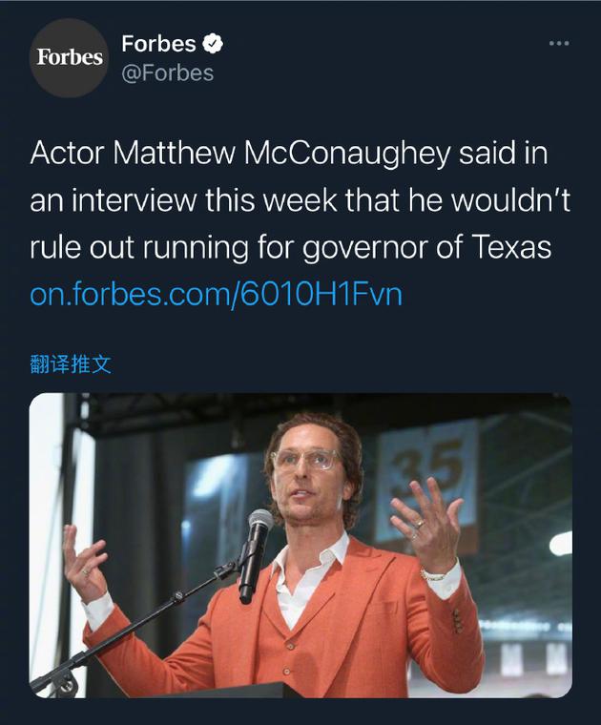
Task: Click the clear-framed glasses in the photo
Action: point(306,461)
